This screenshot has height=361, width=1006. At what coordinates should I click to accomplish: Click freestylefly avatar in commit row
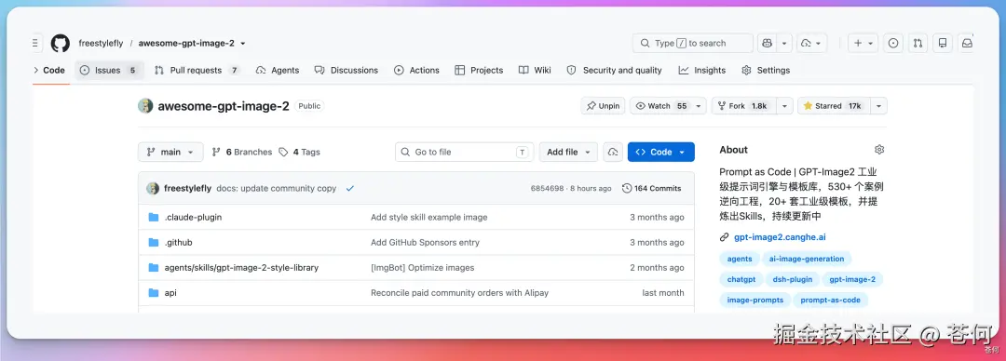pyautogui.click(x=153, y=189)
